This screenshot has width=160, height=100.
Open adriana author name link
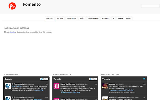[112, 84]
